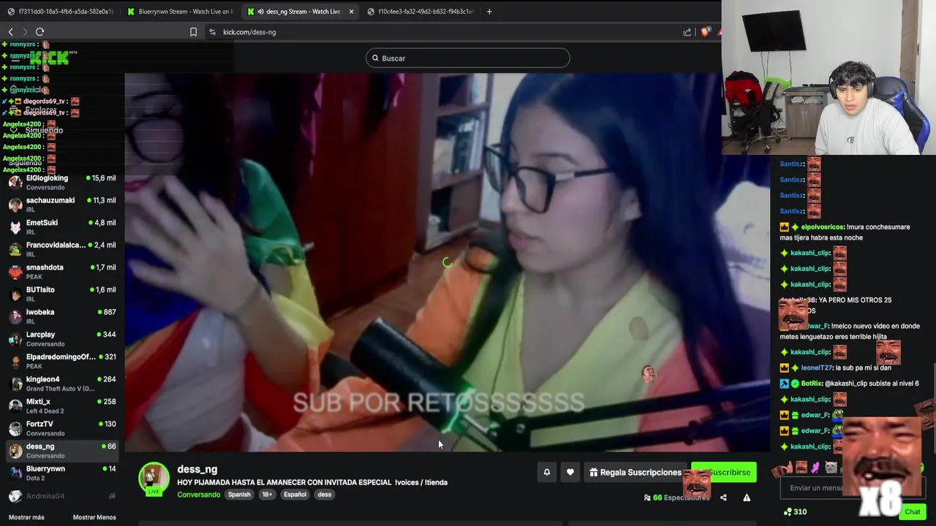Select the Spanish tag
936x526 pixels.
[239, 495]
